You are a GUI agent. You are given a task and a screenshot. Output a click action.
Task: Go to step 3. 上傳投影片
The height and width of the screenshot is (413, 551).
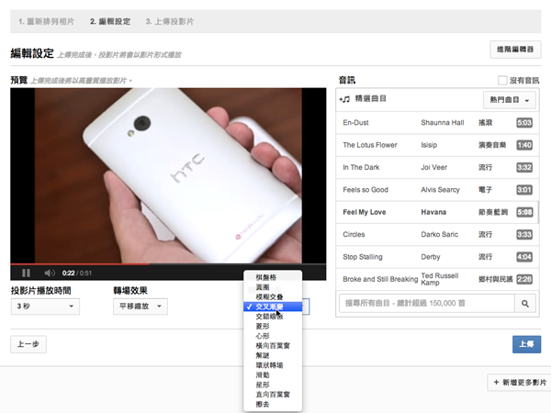click(170, 21)
